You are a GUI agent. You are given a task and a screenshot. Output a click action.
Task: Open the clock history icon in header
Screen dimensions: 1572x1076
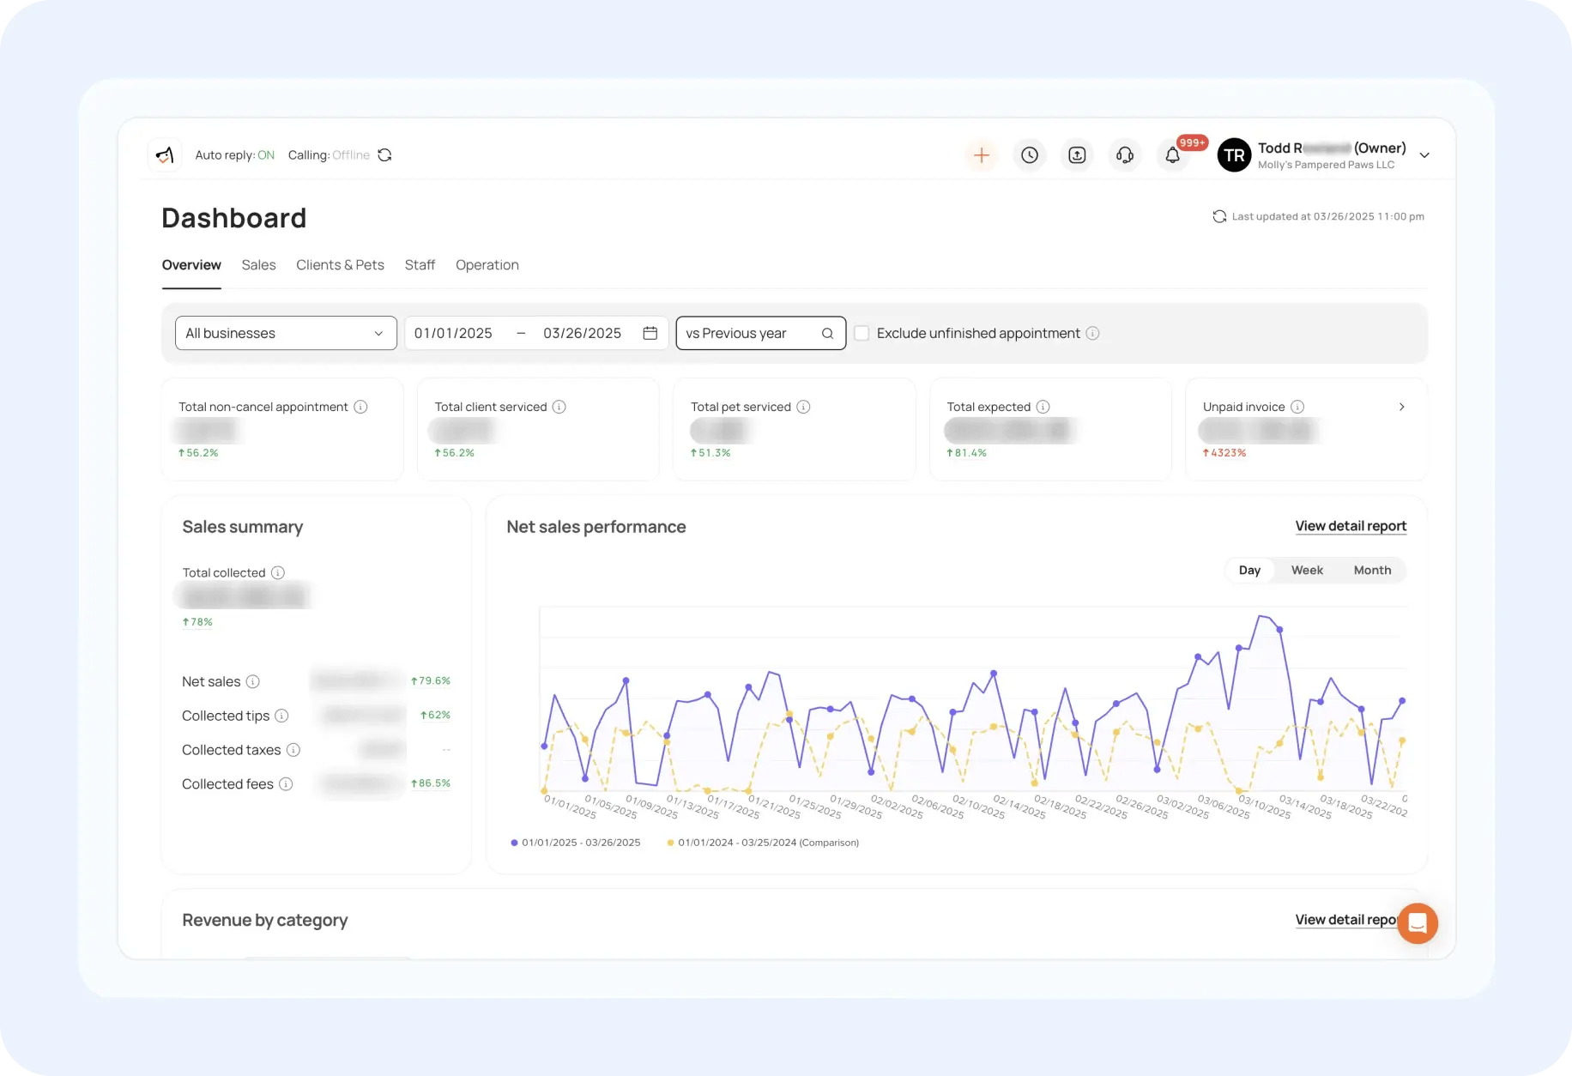[x=1030, y=155]
